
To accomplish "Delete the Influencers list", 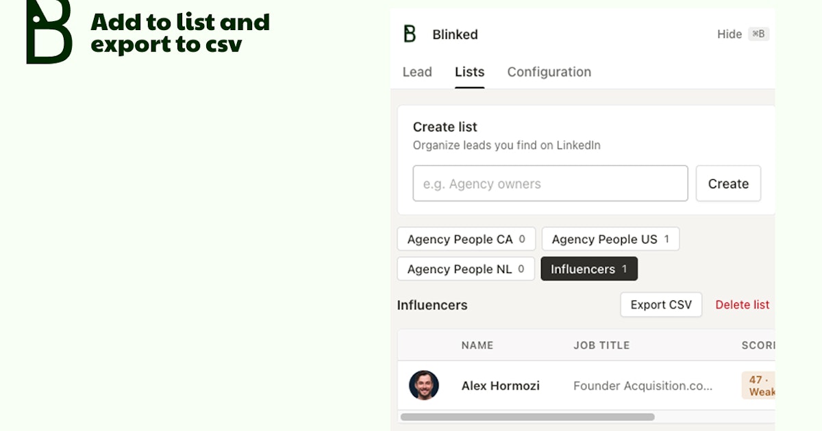I will 743,305.
